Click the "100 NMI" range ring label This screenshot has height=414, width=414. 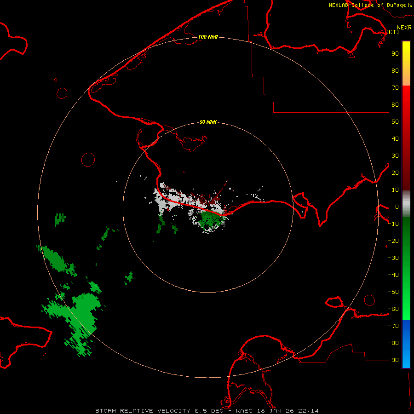click(x=208, y=37)
